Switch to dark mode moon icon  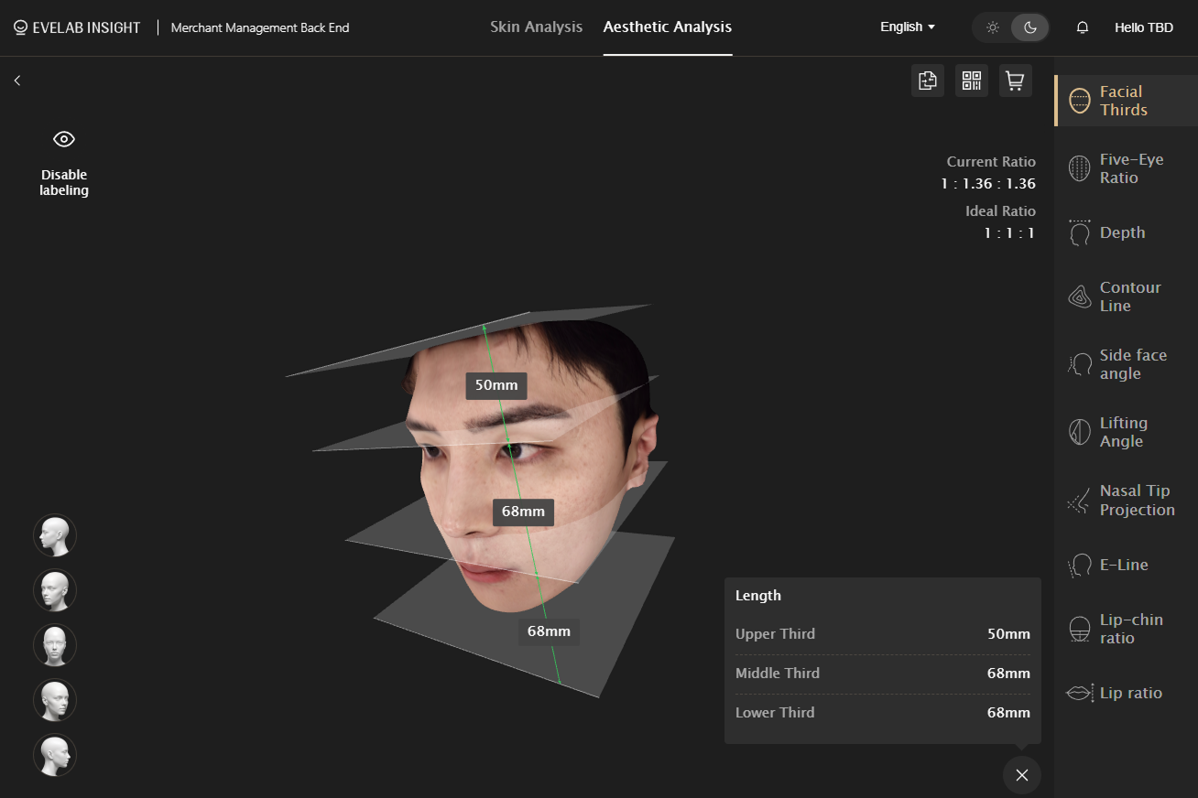1030,27
